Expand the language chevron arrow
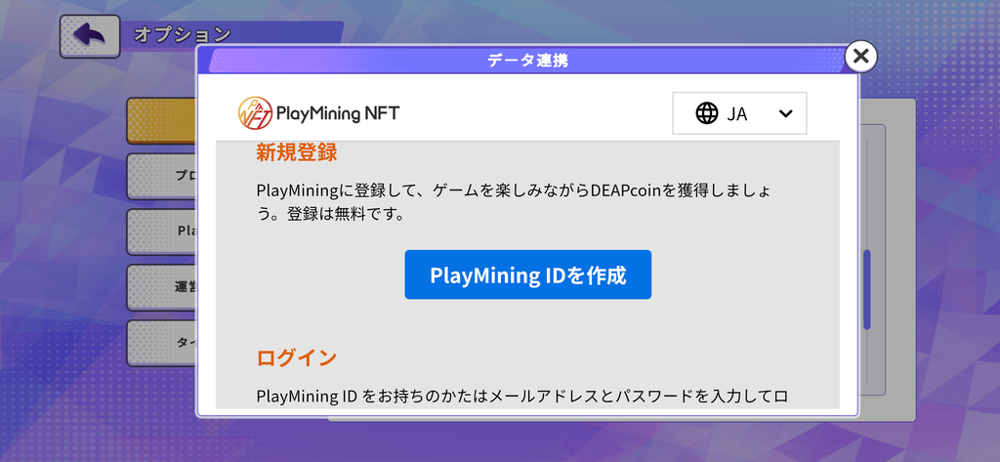This screenshot has height=462, width=1000. 786,113
